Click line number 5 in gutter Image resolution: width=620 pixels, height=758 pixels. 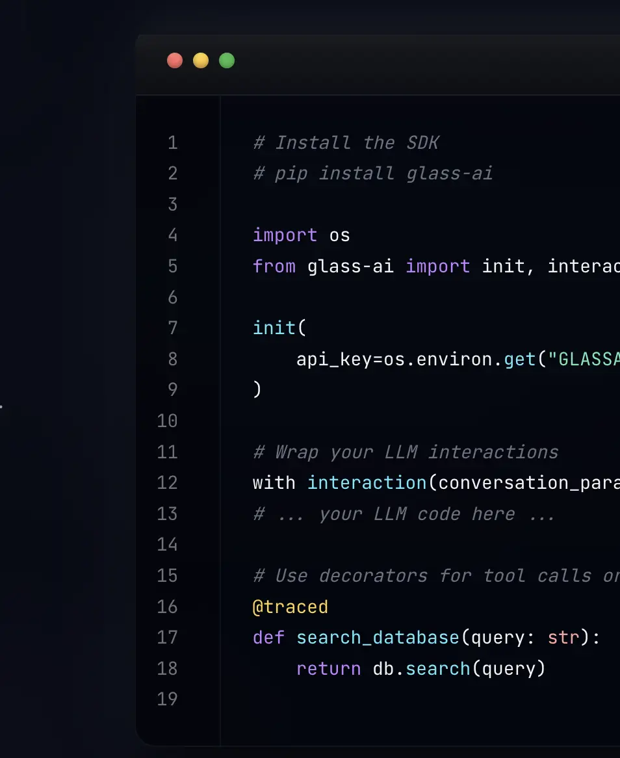click(x=172, y=267)
